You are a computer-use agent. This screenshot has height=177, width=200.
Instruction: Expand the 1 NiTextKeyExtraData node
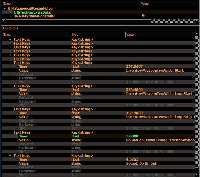point(10,12)
